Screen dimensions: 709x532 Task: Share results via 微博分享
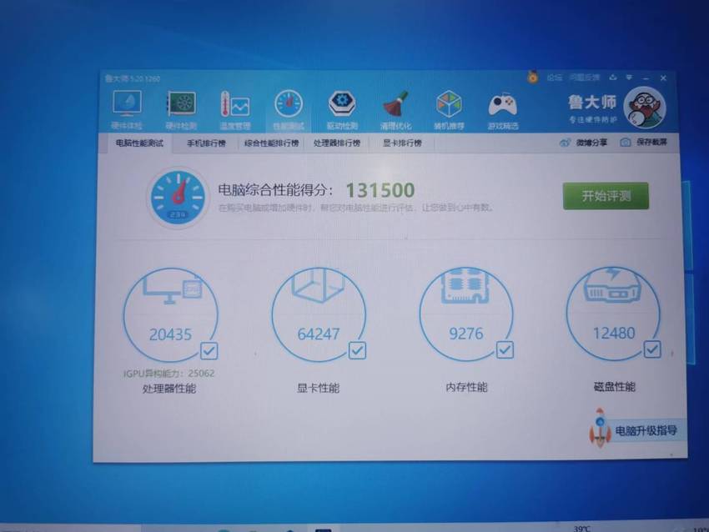583,143
